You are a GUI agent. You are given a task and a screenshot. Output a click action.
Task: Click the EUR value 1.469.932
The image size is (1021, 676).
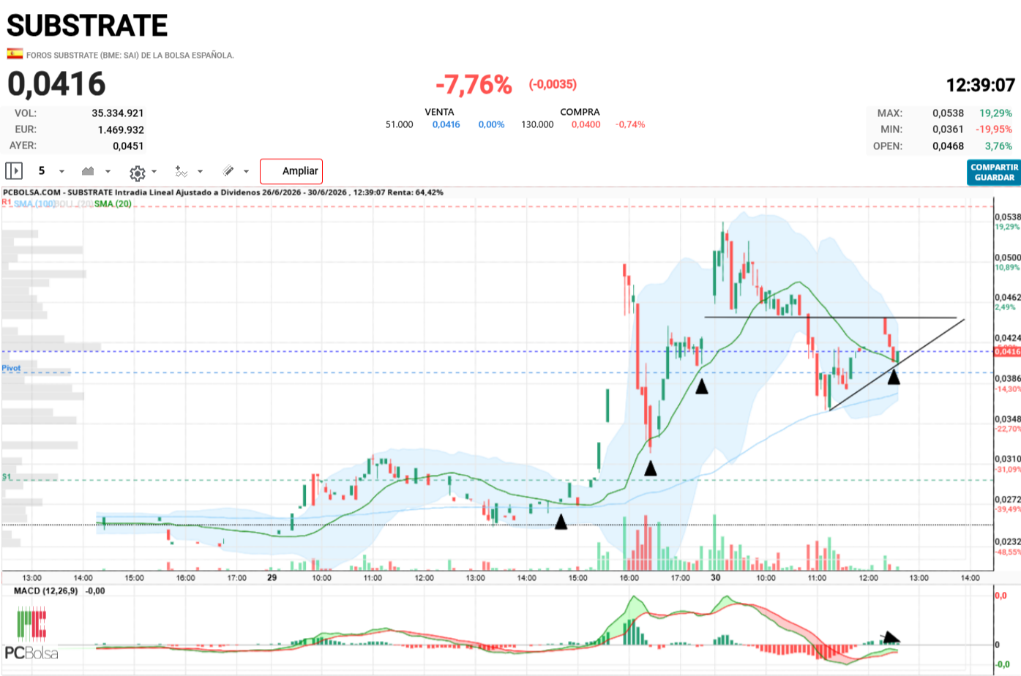click(121, 129)
